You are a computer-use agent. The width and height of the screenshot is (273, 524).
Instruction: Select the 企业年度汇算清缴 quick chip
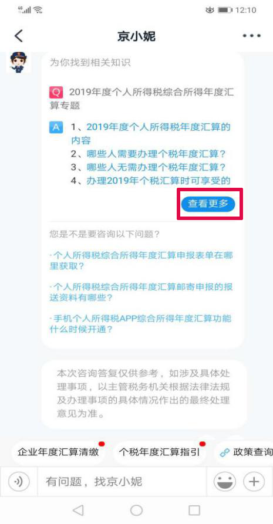pyautogui.click(x=59, y=452)
